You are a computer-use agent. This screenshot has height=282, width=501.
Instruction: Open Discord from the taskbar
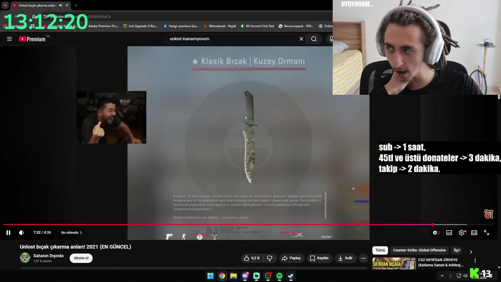[x=245, y=276]
